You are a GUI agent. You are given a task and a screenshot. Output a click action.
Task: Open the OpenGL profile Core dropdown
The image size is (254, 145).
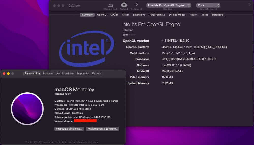coord(208,5)
